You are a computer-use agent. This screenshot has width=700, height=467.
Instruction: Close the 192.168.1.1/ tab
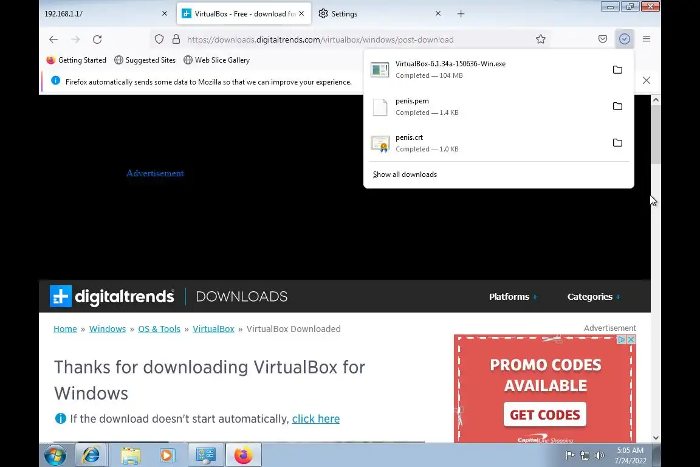165,14
